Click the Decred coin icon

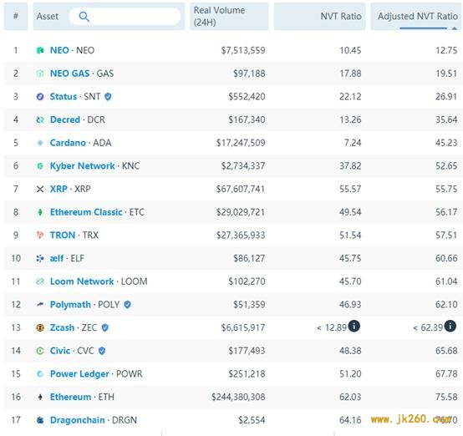(x=40, y=119)
